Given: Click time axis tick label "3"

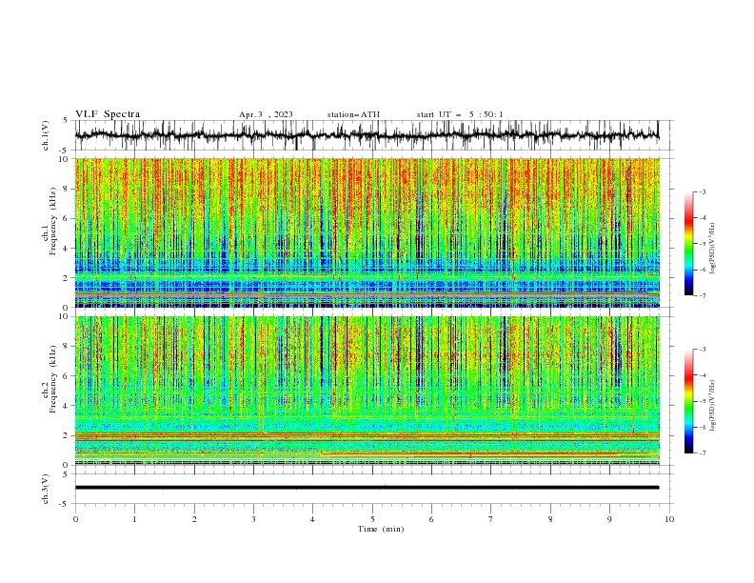Looking at the screenshot, I should 253,519.
